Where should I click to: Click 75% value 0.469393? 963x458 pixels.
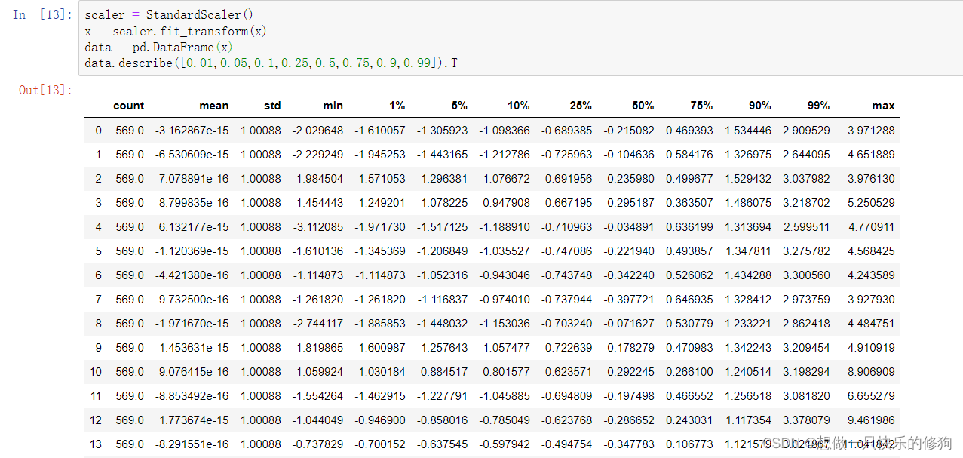pos(689,130)
